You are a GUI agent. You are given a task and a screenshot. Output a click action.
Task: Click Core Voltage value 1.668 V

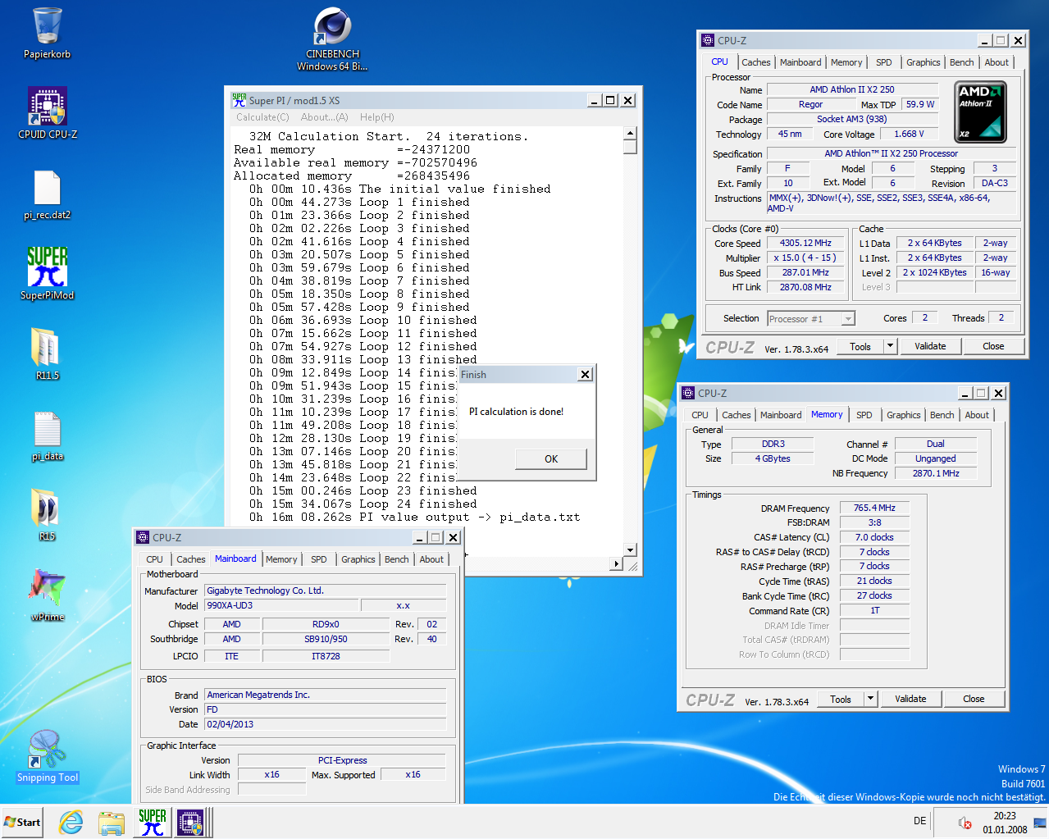tap(909, 134)
